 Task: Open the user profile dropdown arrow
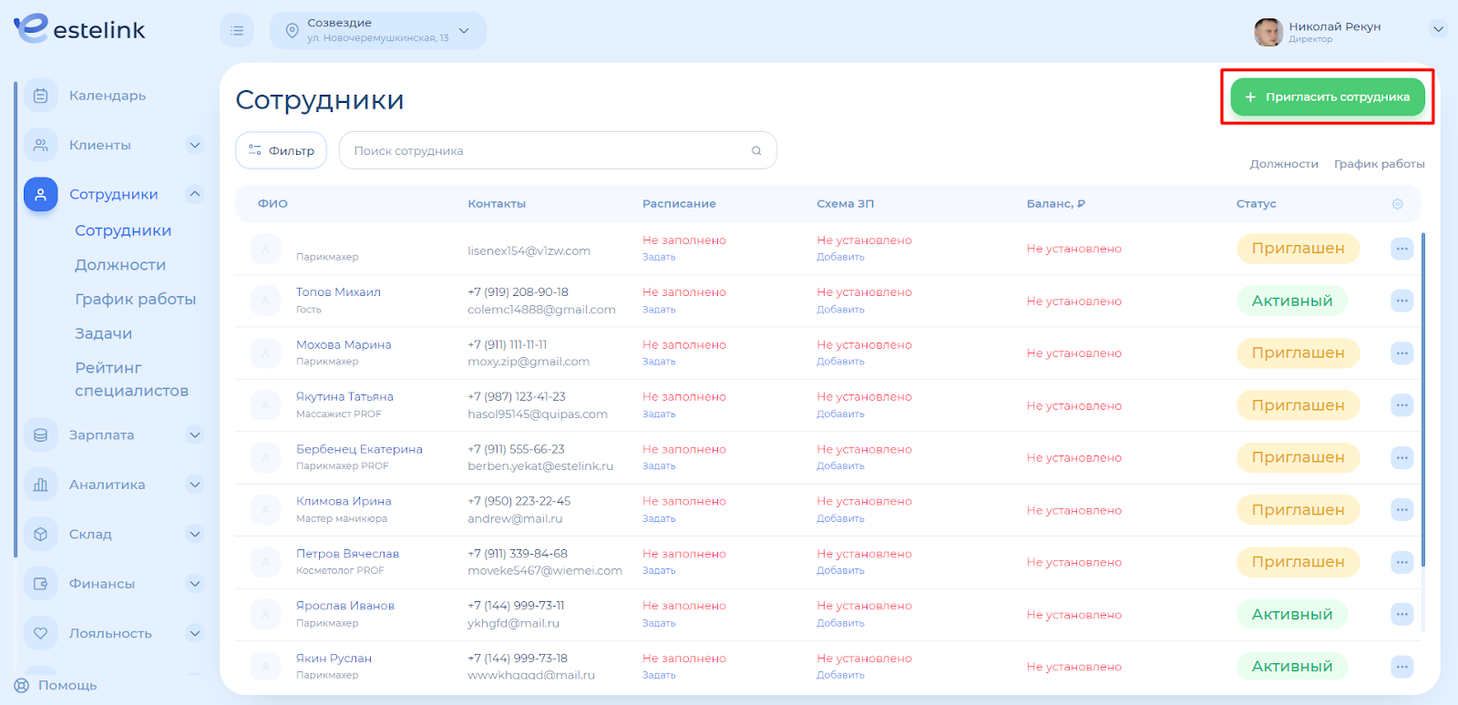click(1438, 29)
